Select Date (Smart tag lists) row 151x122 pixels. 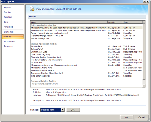[x=86, y=54]
